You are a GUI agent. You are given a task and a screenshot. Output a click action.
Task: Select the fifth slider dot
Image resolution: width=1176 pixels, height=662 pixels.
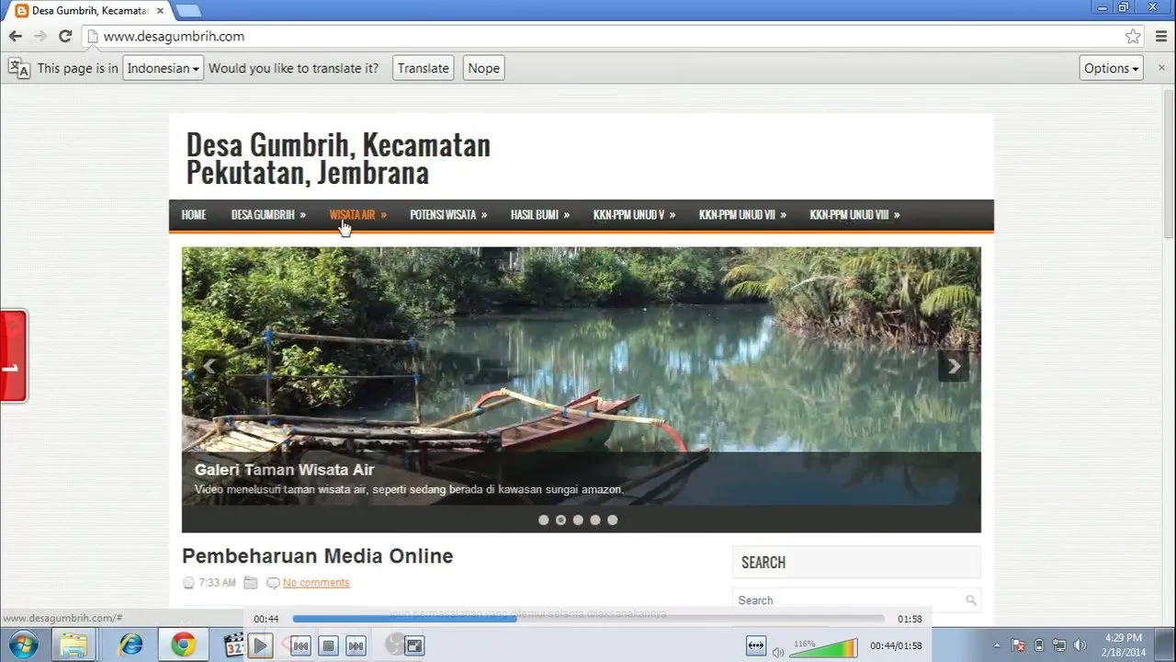coord(613,519)
